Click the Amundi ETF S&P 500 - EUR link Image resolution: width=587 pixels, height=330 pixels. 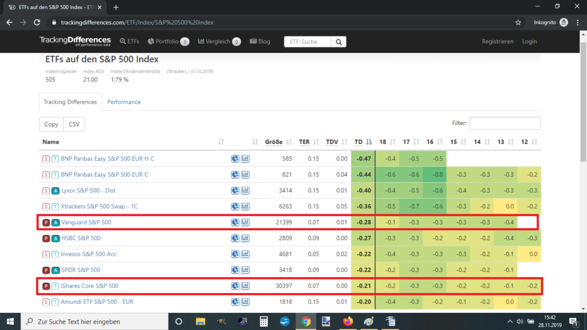click(x=97, y=301)
